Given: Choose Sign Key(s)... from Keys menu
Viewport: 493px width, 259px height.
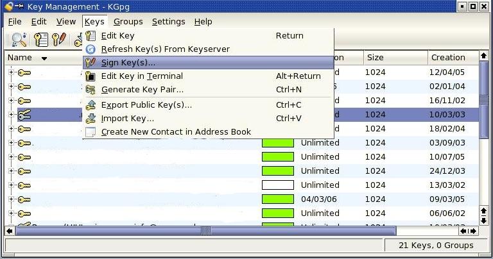Looking at the screenshot, I should [208, 62].
